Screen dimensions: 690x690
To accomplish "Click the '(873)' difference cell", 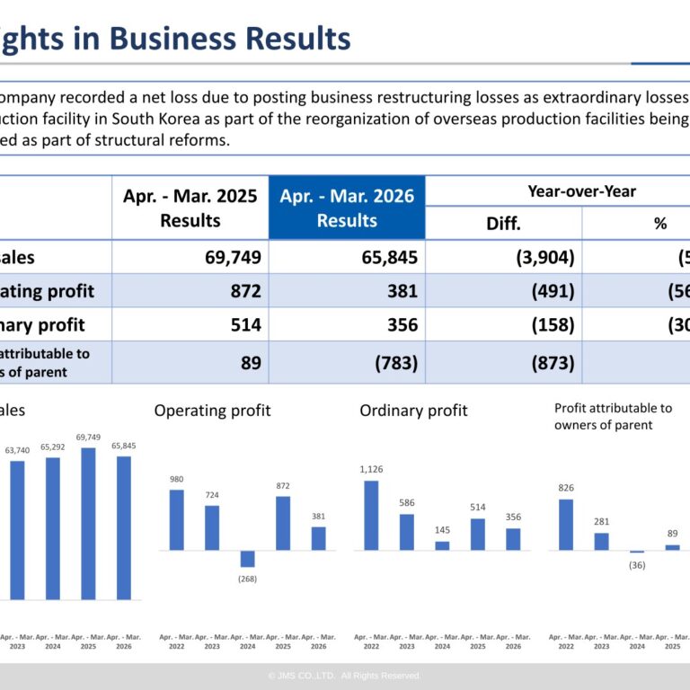I will tap(553, 363).
